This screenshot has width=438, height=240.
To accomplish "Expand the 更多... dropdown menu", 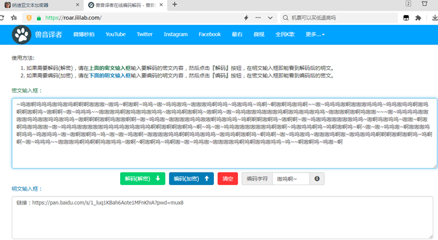I will (x=315, y=34).
